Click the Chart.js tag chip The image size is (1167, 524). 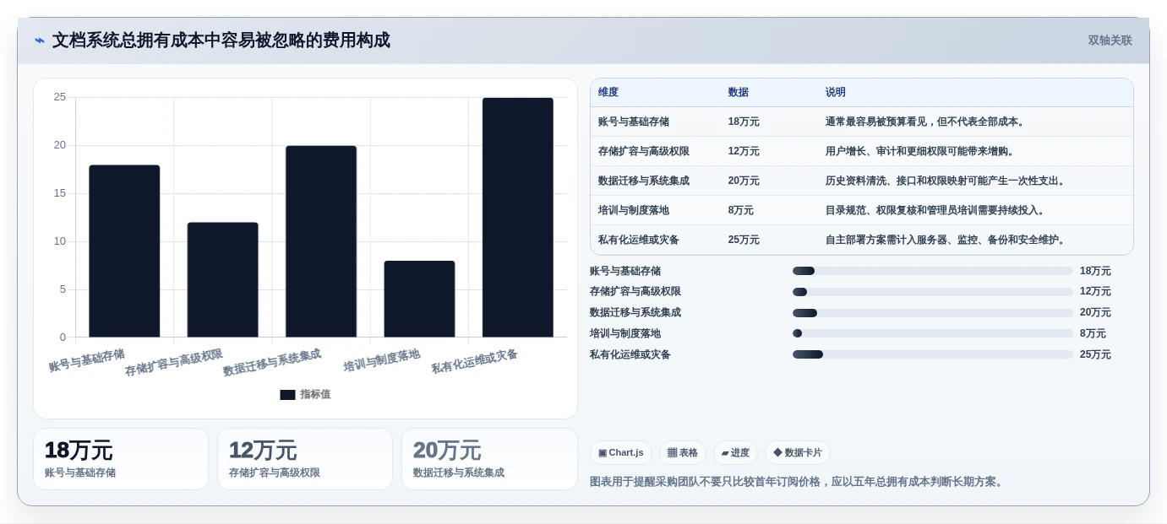621,452
